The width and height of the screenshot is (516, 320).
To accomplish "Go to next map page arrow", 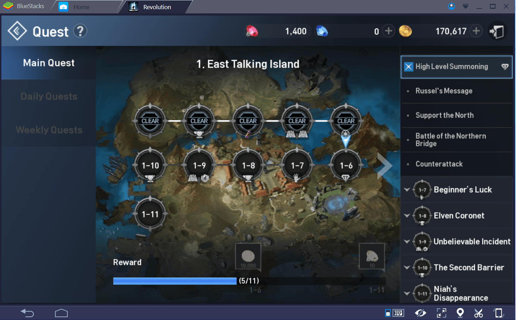I will click(x=384, y=166).
